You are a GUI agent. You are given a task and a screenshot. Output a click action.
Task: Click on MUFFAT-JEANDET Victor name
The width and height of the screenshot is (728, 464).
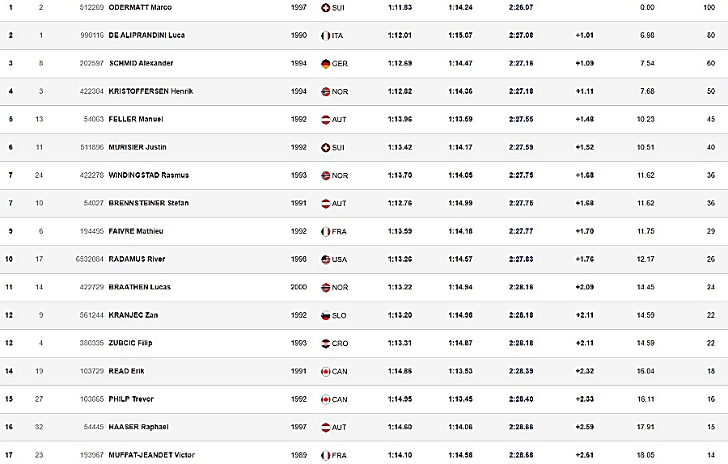tap(152, 455)
